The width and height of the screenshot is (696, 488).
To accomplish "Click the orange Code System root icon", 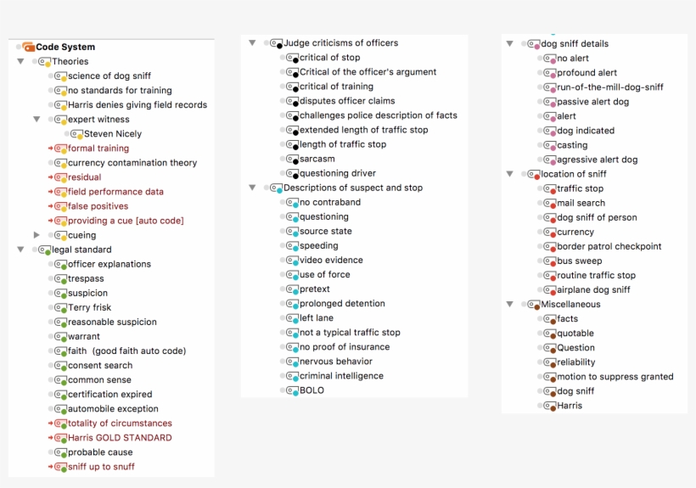I will pos(28,48).
